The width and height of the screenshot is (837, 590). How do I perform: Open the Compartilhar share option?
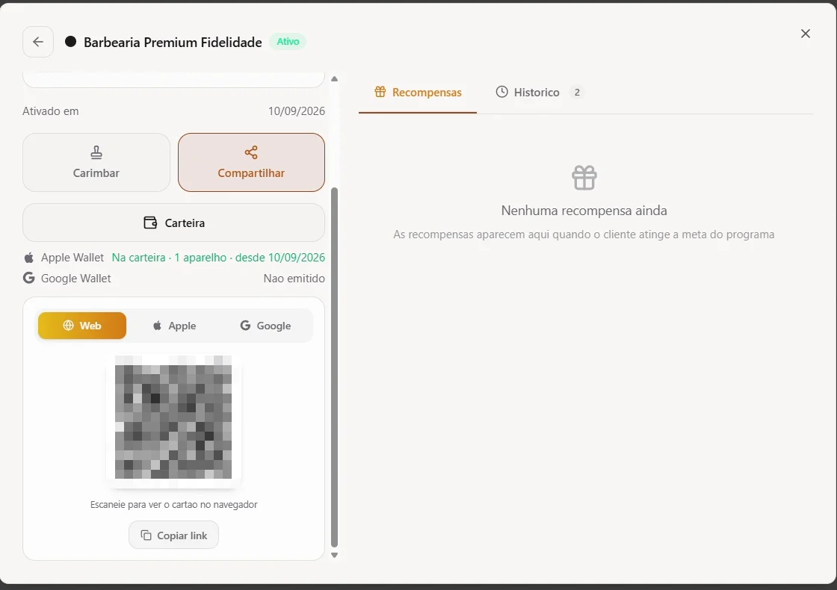pyautogui.click(x=251, y=162)
